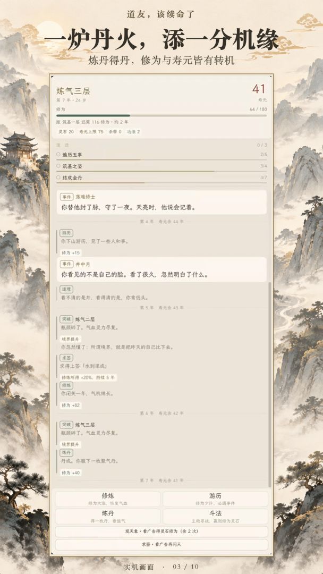Image resolution: width=323 pixels, height=574 pixels.
Task: Click the 境界提升 chip under 炼气三层
Action: point(71,444)
